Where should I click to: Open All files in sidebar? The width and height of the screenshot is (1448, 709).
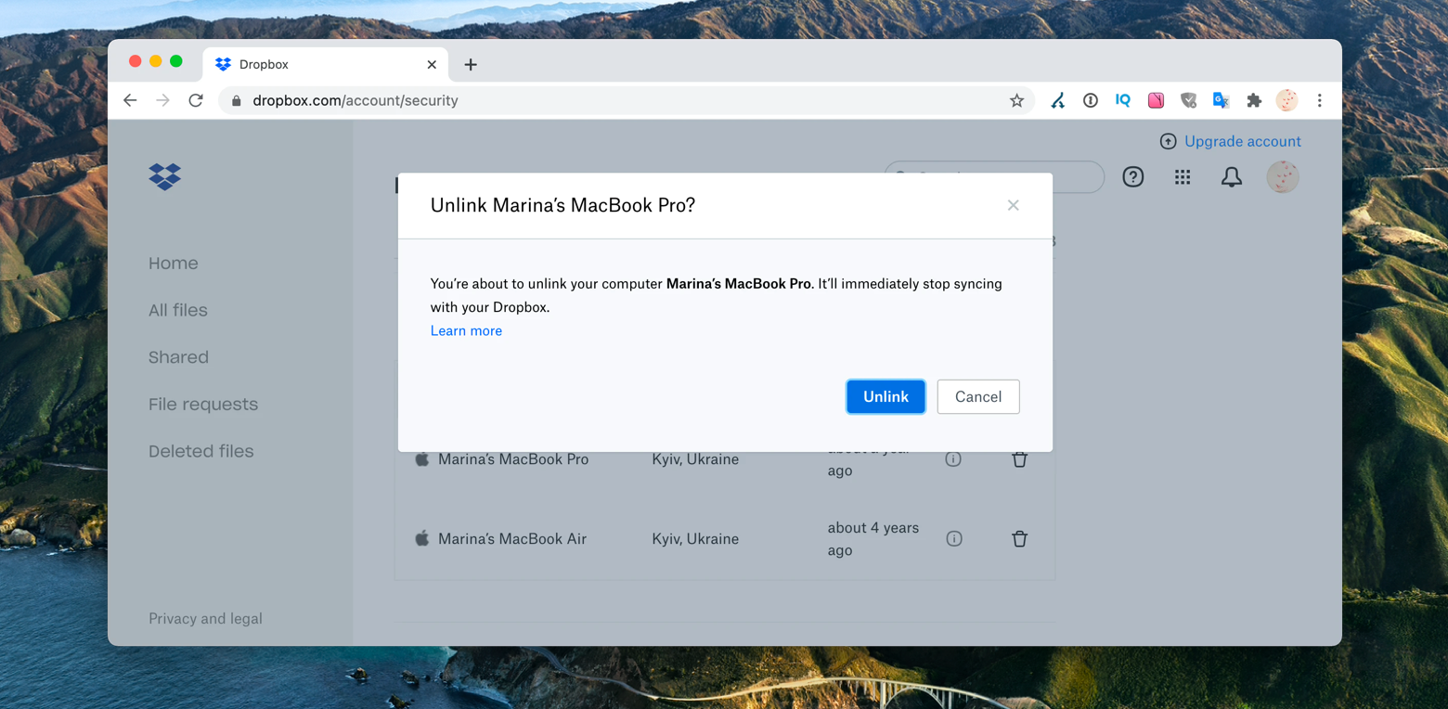(x=178, y=310)
